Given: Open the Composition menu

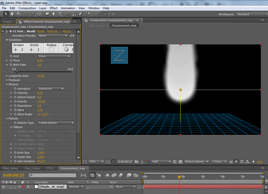Looking at the screenshot, I should click(27, 8).
